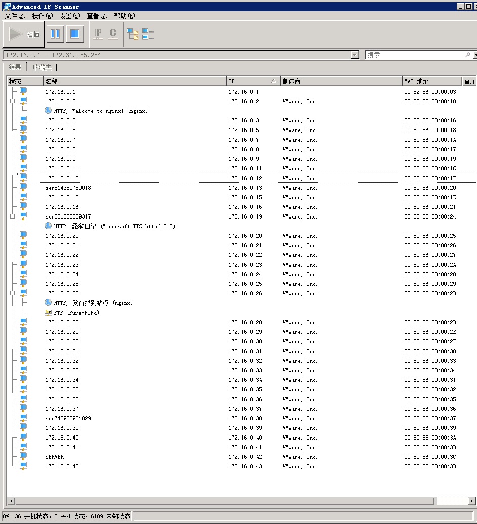Click the computer icon for 172.16.0.26
The image size is (477, 524).
[x=23, y=293]
